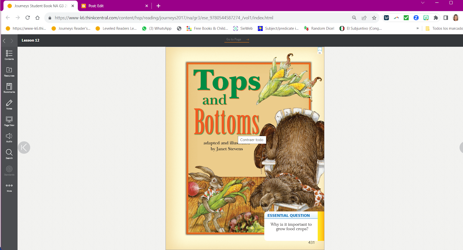This screenshot has height=250, width=463.
Task: Expand hidden bookmarks chevron
Action: click(418, 28)
